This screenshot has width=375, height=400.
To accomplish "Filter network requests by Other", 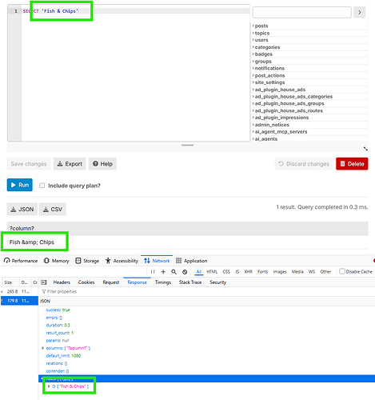I will 325,271.
